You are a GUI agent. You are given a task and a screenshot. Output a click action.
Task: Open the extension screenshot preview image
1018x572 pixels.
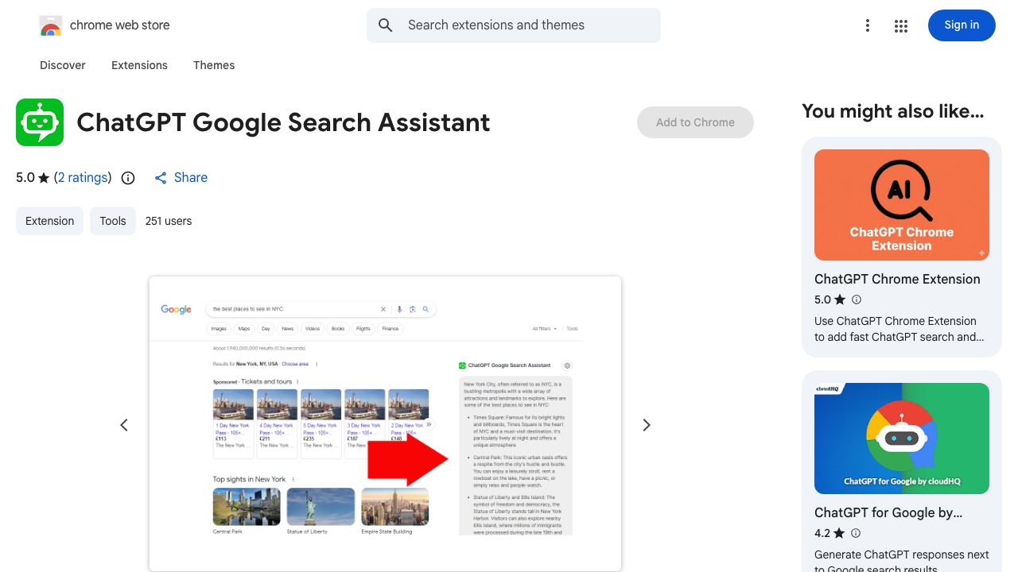385,423
